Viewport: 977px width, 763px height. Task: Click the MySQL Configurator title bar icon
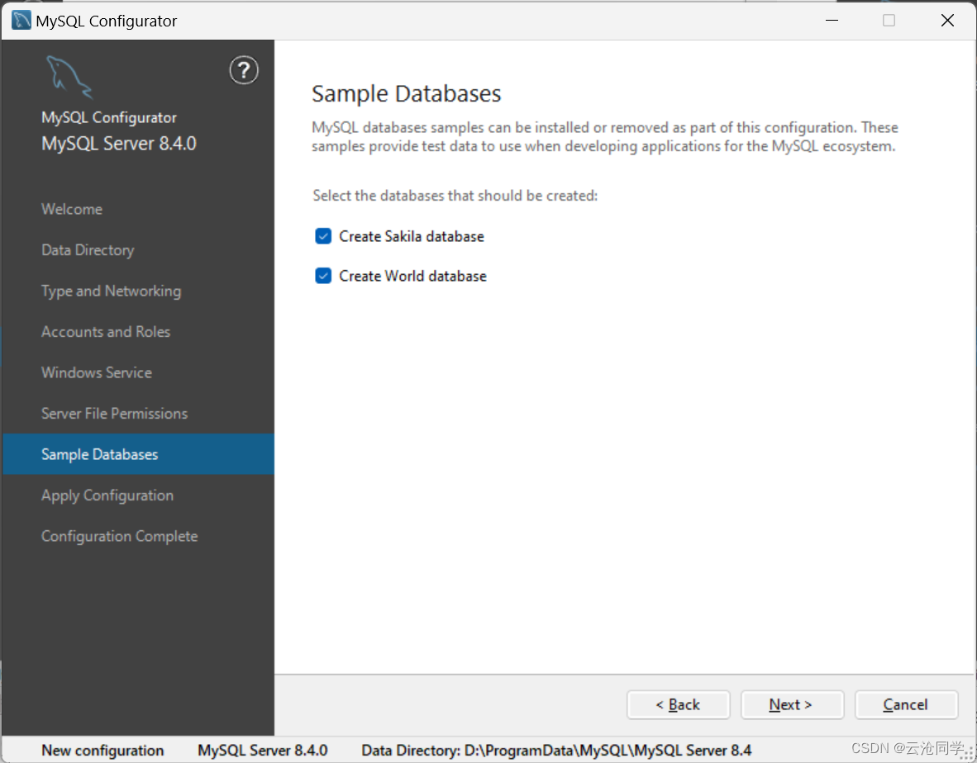pos(21,21)
